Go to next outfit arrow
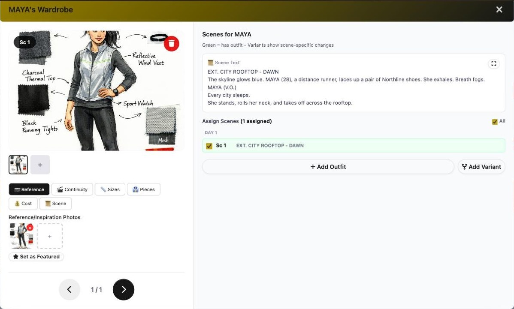This screenshot has height=309, width=514. tap(124, 289)
